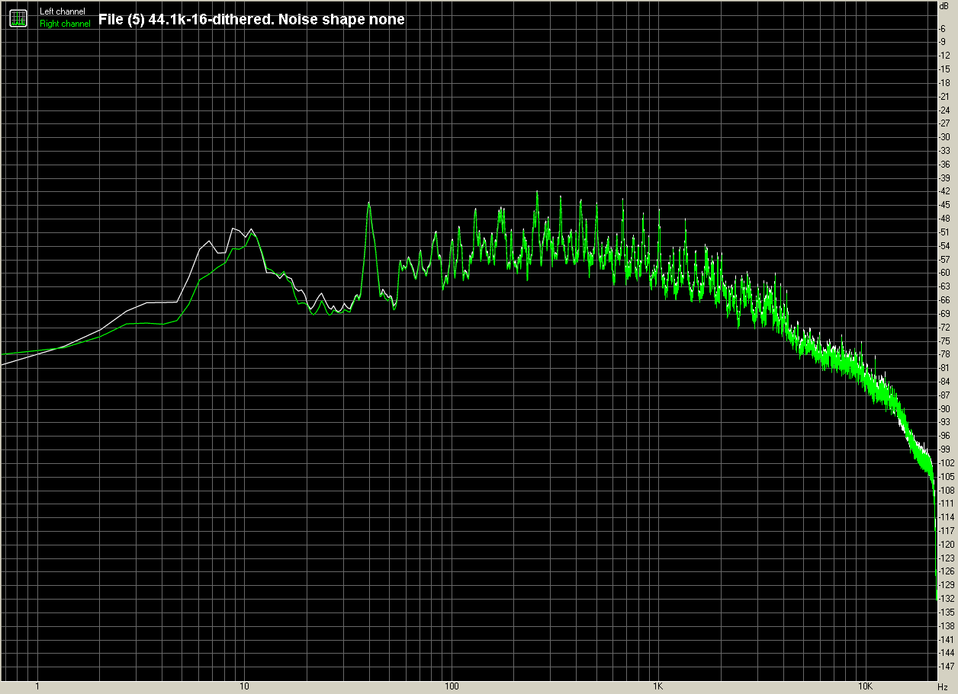
Task: Select the 'Left channel' legend label
Action: click(63, 11)
